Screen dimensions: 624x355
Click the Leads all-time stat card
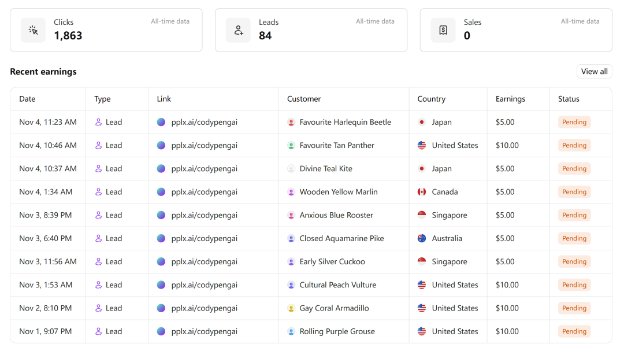point(311,30)
